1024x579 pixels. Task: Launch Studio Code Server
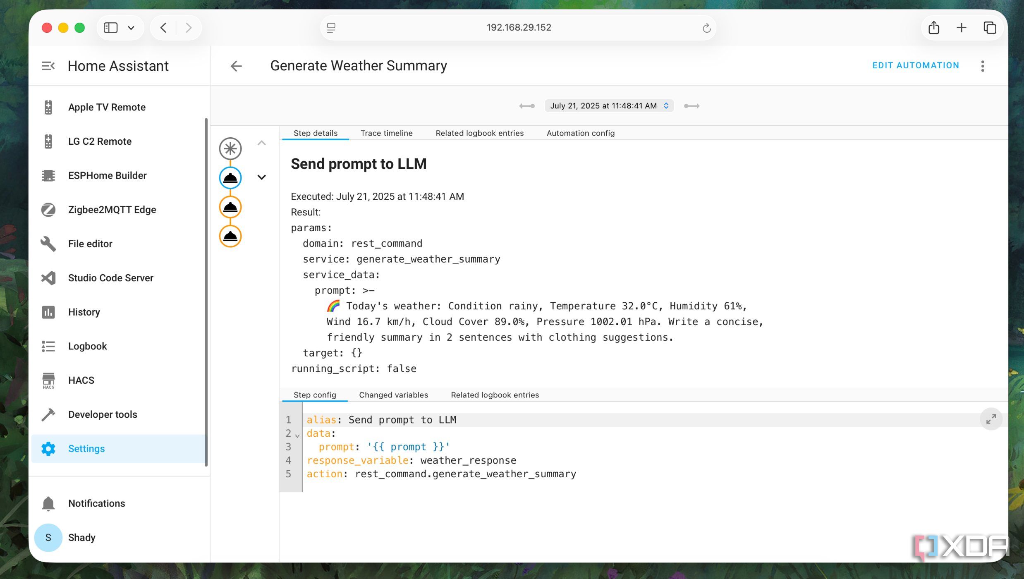[118, 278]
